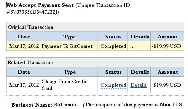Screen dimensions: 188x109
Task: Click the $19.99 USD amount in Related Transaction
Action: coord(167,85)
